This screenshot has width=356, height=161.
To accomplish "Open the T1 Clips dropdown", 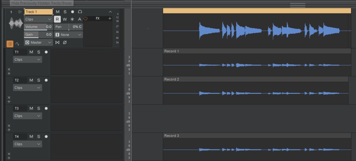I will [27, 60].
